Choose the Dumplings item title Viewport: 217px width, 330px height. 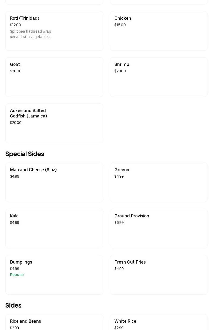21,262
